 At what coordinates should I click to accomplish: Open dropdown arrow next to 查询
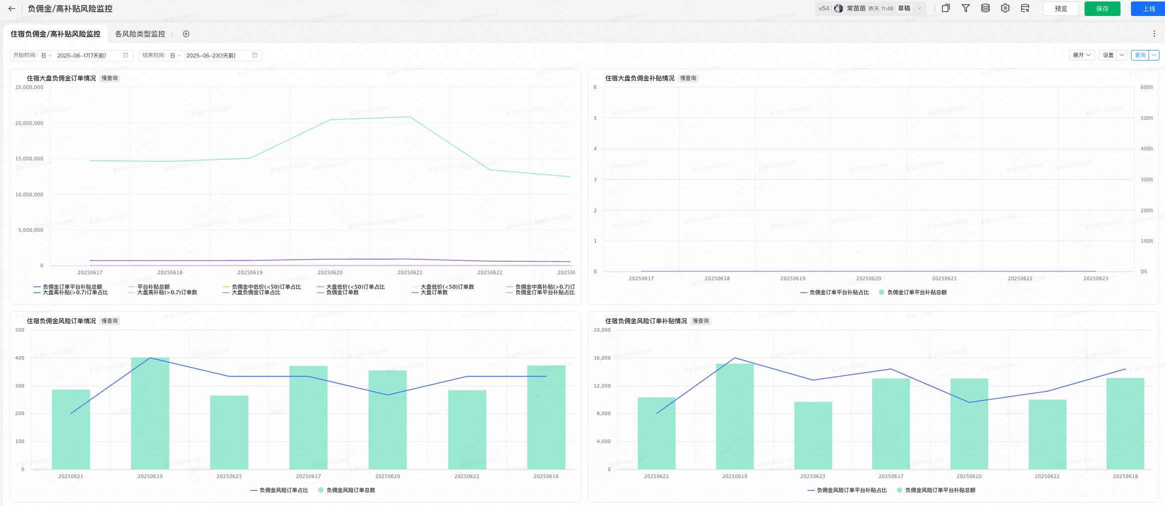1154,55
